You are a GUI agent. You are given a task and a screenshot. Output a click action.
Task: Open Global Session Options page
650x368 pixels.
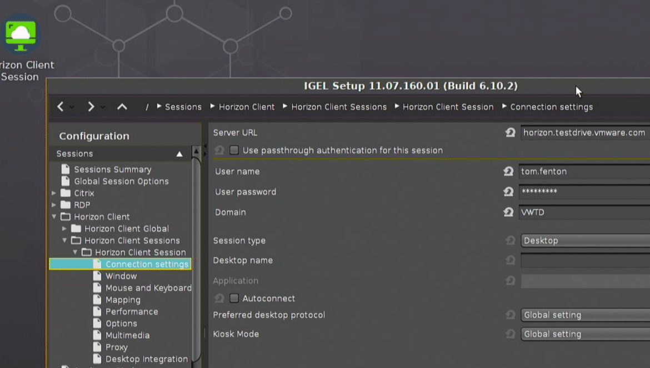(121, 182)
